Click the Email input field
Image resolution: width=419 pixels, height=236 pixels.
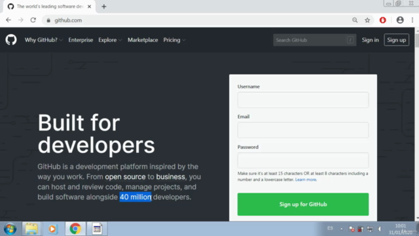click(x=303, y=130)
